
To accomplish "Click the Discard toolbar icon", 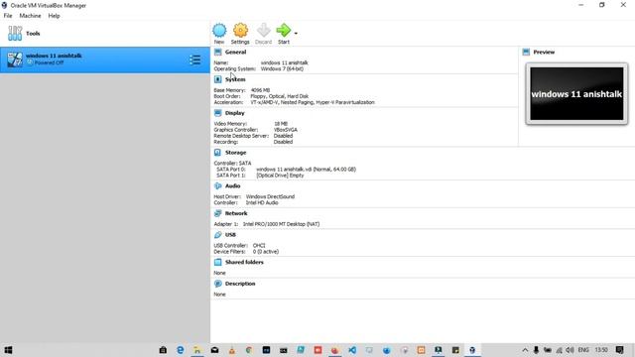I will (263, 31).
